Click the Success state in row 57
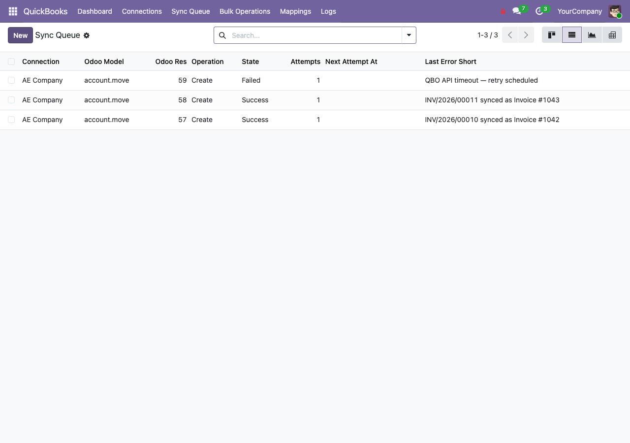630x443 pixels. click(255, 120)
